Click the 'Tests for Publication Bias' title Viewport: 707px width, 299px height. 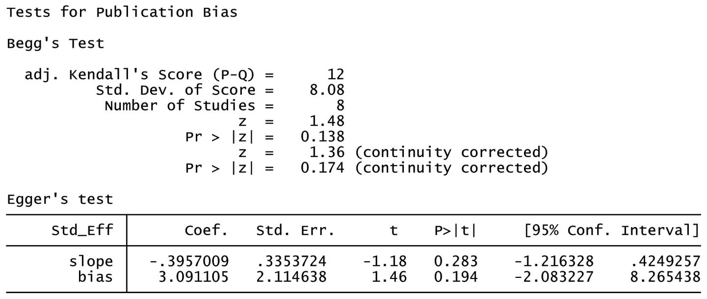coord(122,12)
